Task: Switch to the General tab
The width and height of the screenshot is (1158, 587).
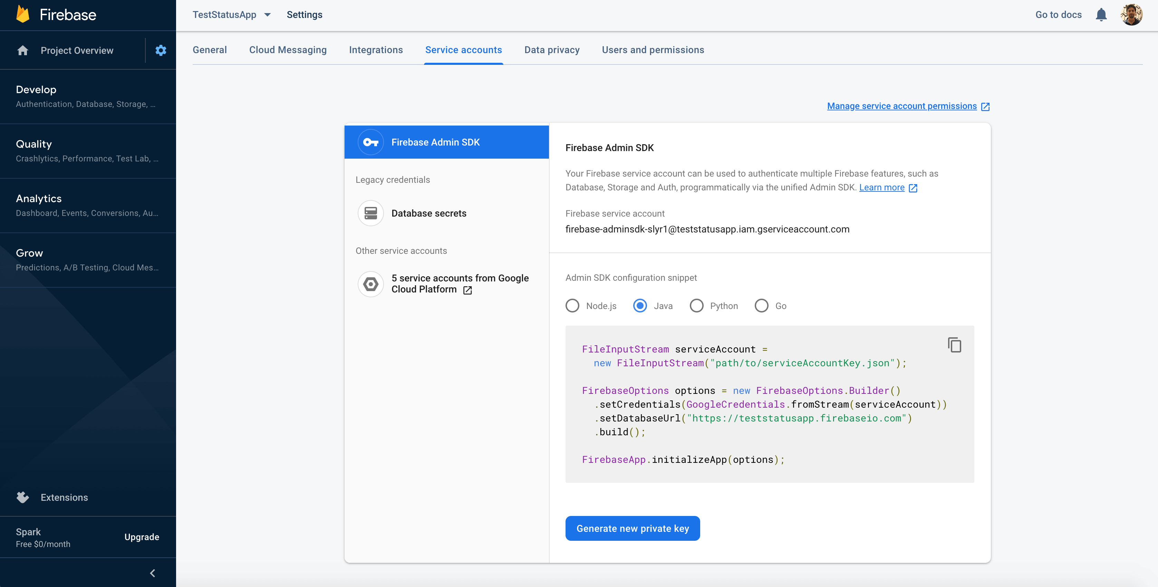Action: (x=210, y=50)
